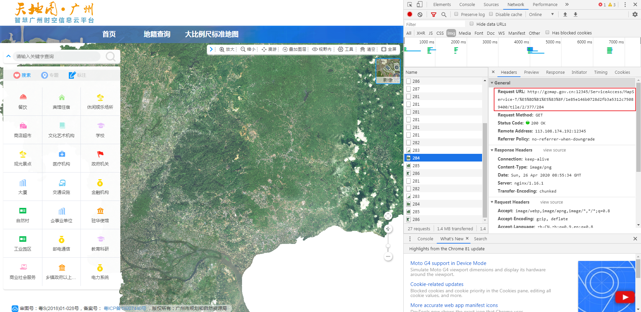The height and width of the screenshot is (312, 641).
Task: Select the 专题 tab
Action: [x=50, y=75]
